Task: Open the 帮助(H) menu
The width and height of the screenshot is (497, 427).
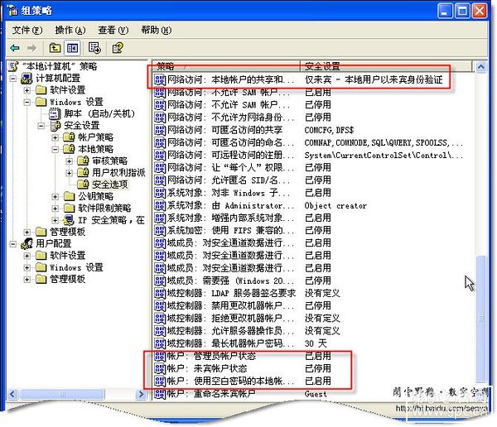Action: pyautogui.click(x=157, y=30)
